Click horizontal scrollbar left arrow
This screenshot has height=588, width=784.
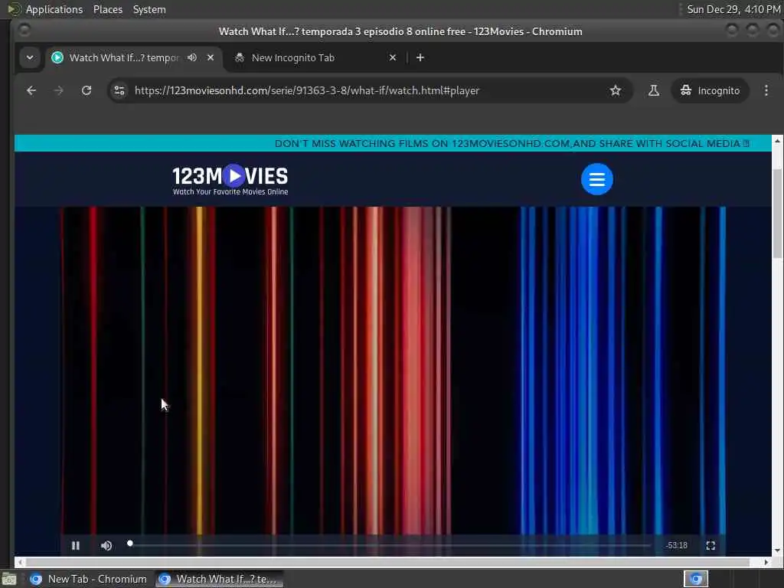pyautogui.click(x=20, y=563)
